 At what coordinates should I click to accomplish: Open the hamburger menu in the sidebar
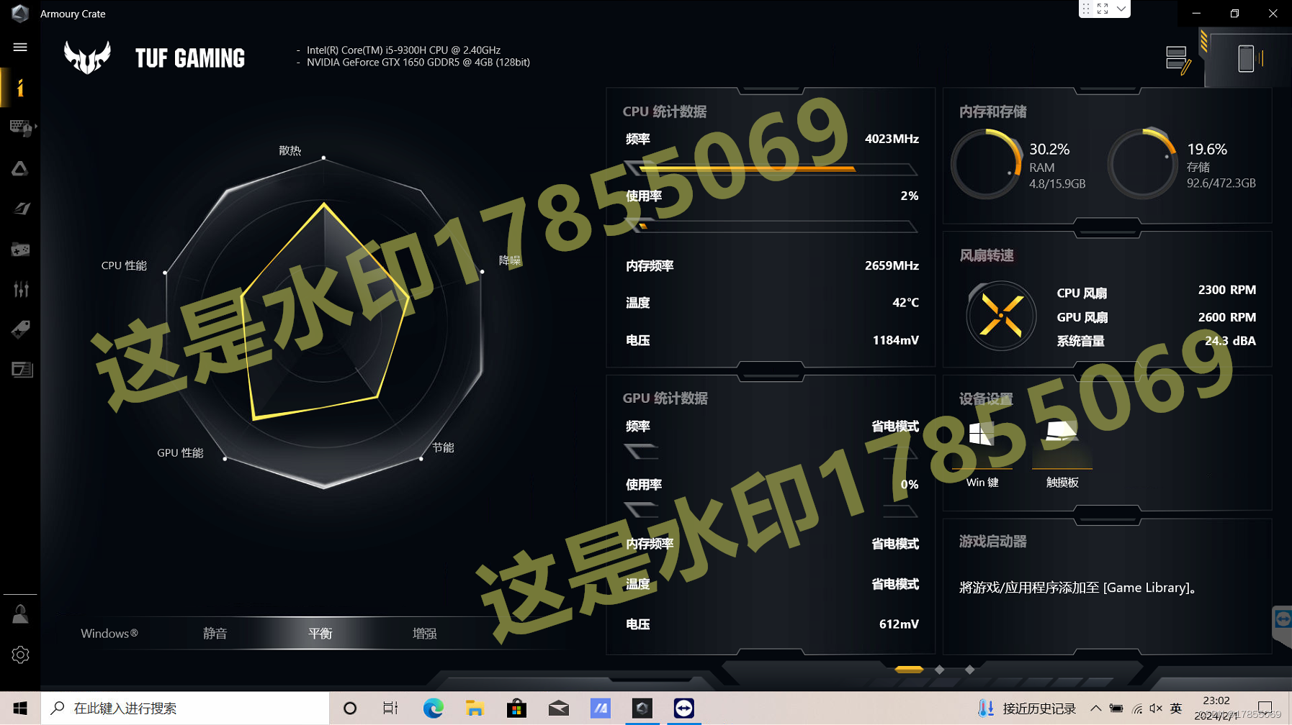coord(20,47)
